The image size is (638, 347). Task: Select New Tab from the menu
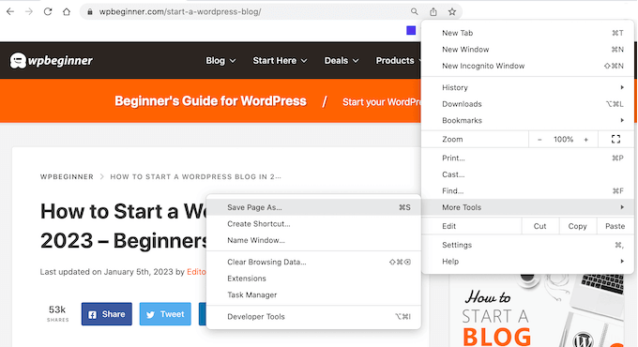[x=527, y=33]
